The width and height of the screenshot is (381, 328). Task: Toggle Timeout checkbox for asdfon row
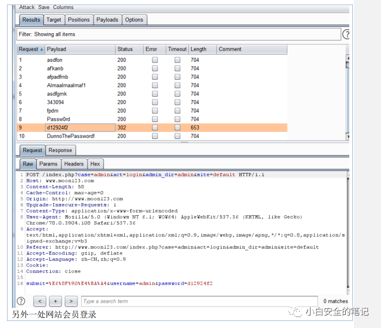177,60
